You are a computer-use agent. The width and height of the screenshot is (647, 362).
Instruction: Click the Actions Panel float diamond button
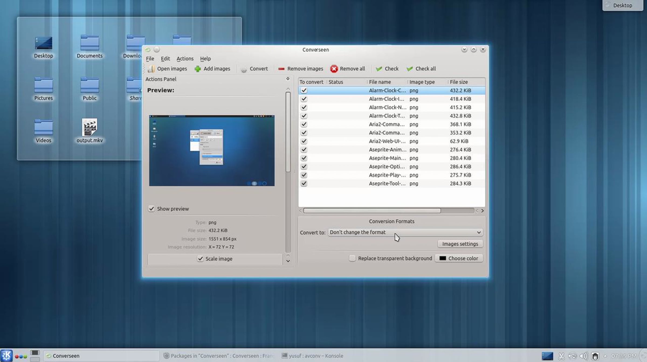tap(288, 79)
